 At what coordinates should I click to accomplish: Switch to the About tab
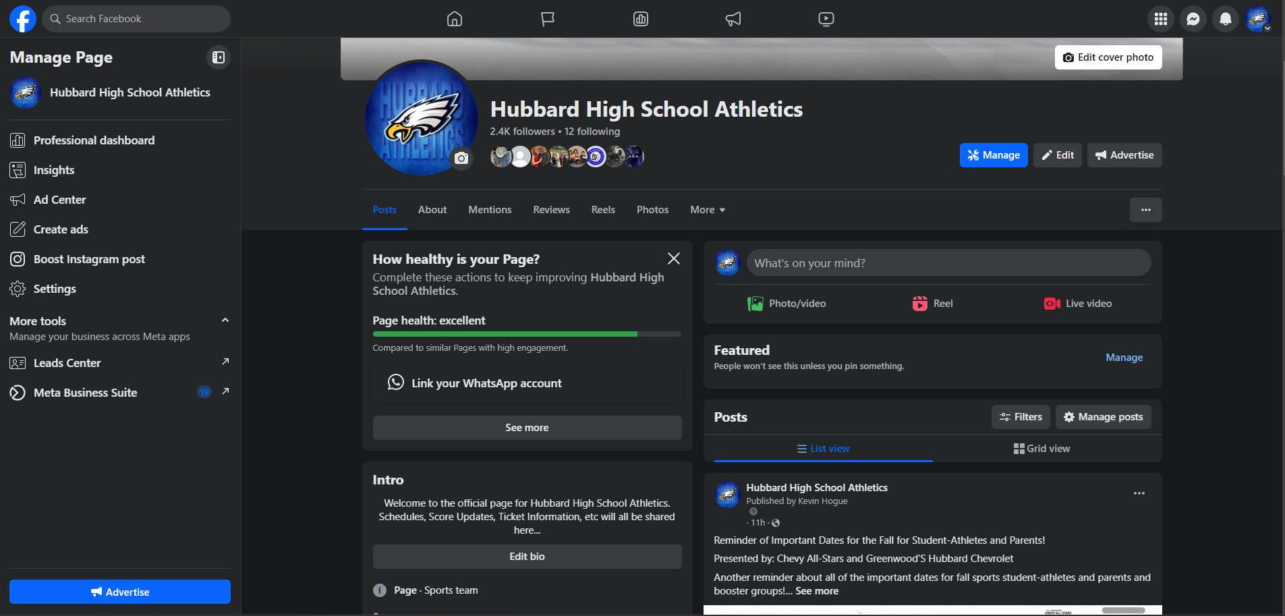click(432, 210)
